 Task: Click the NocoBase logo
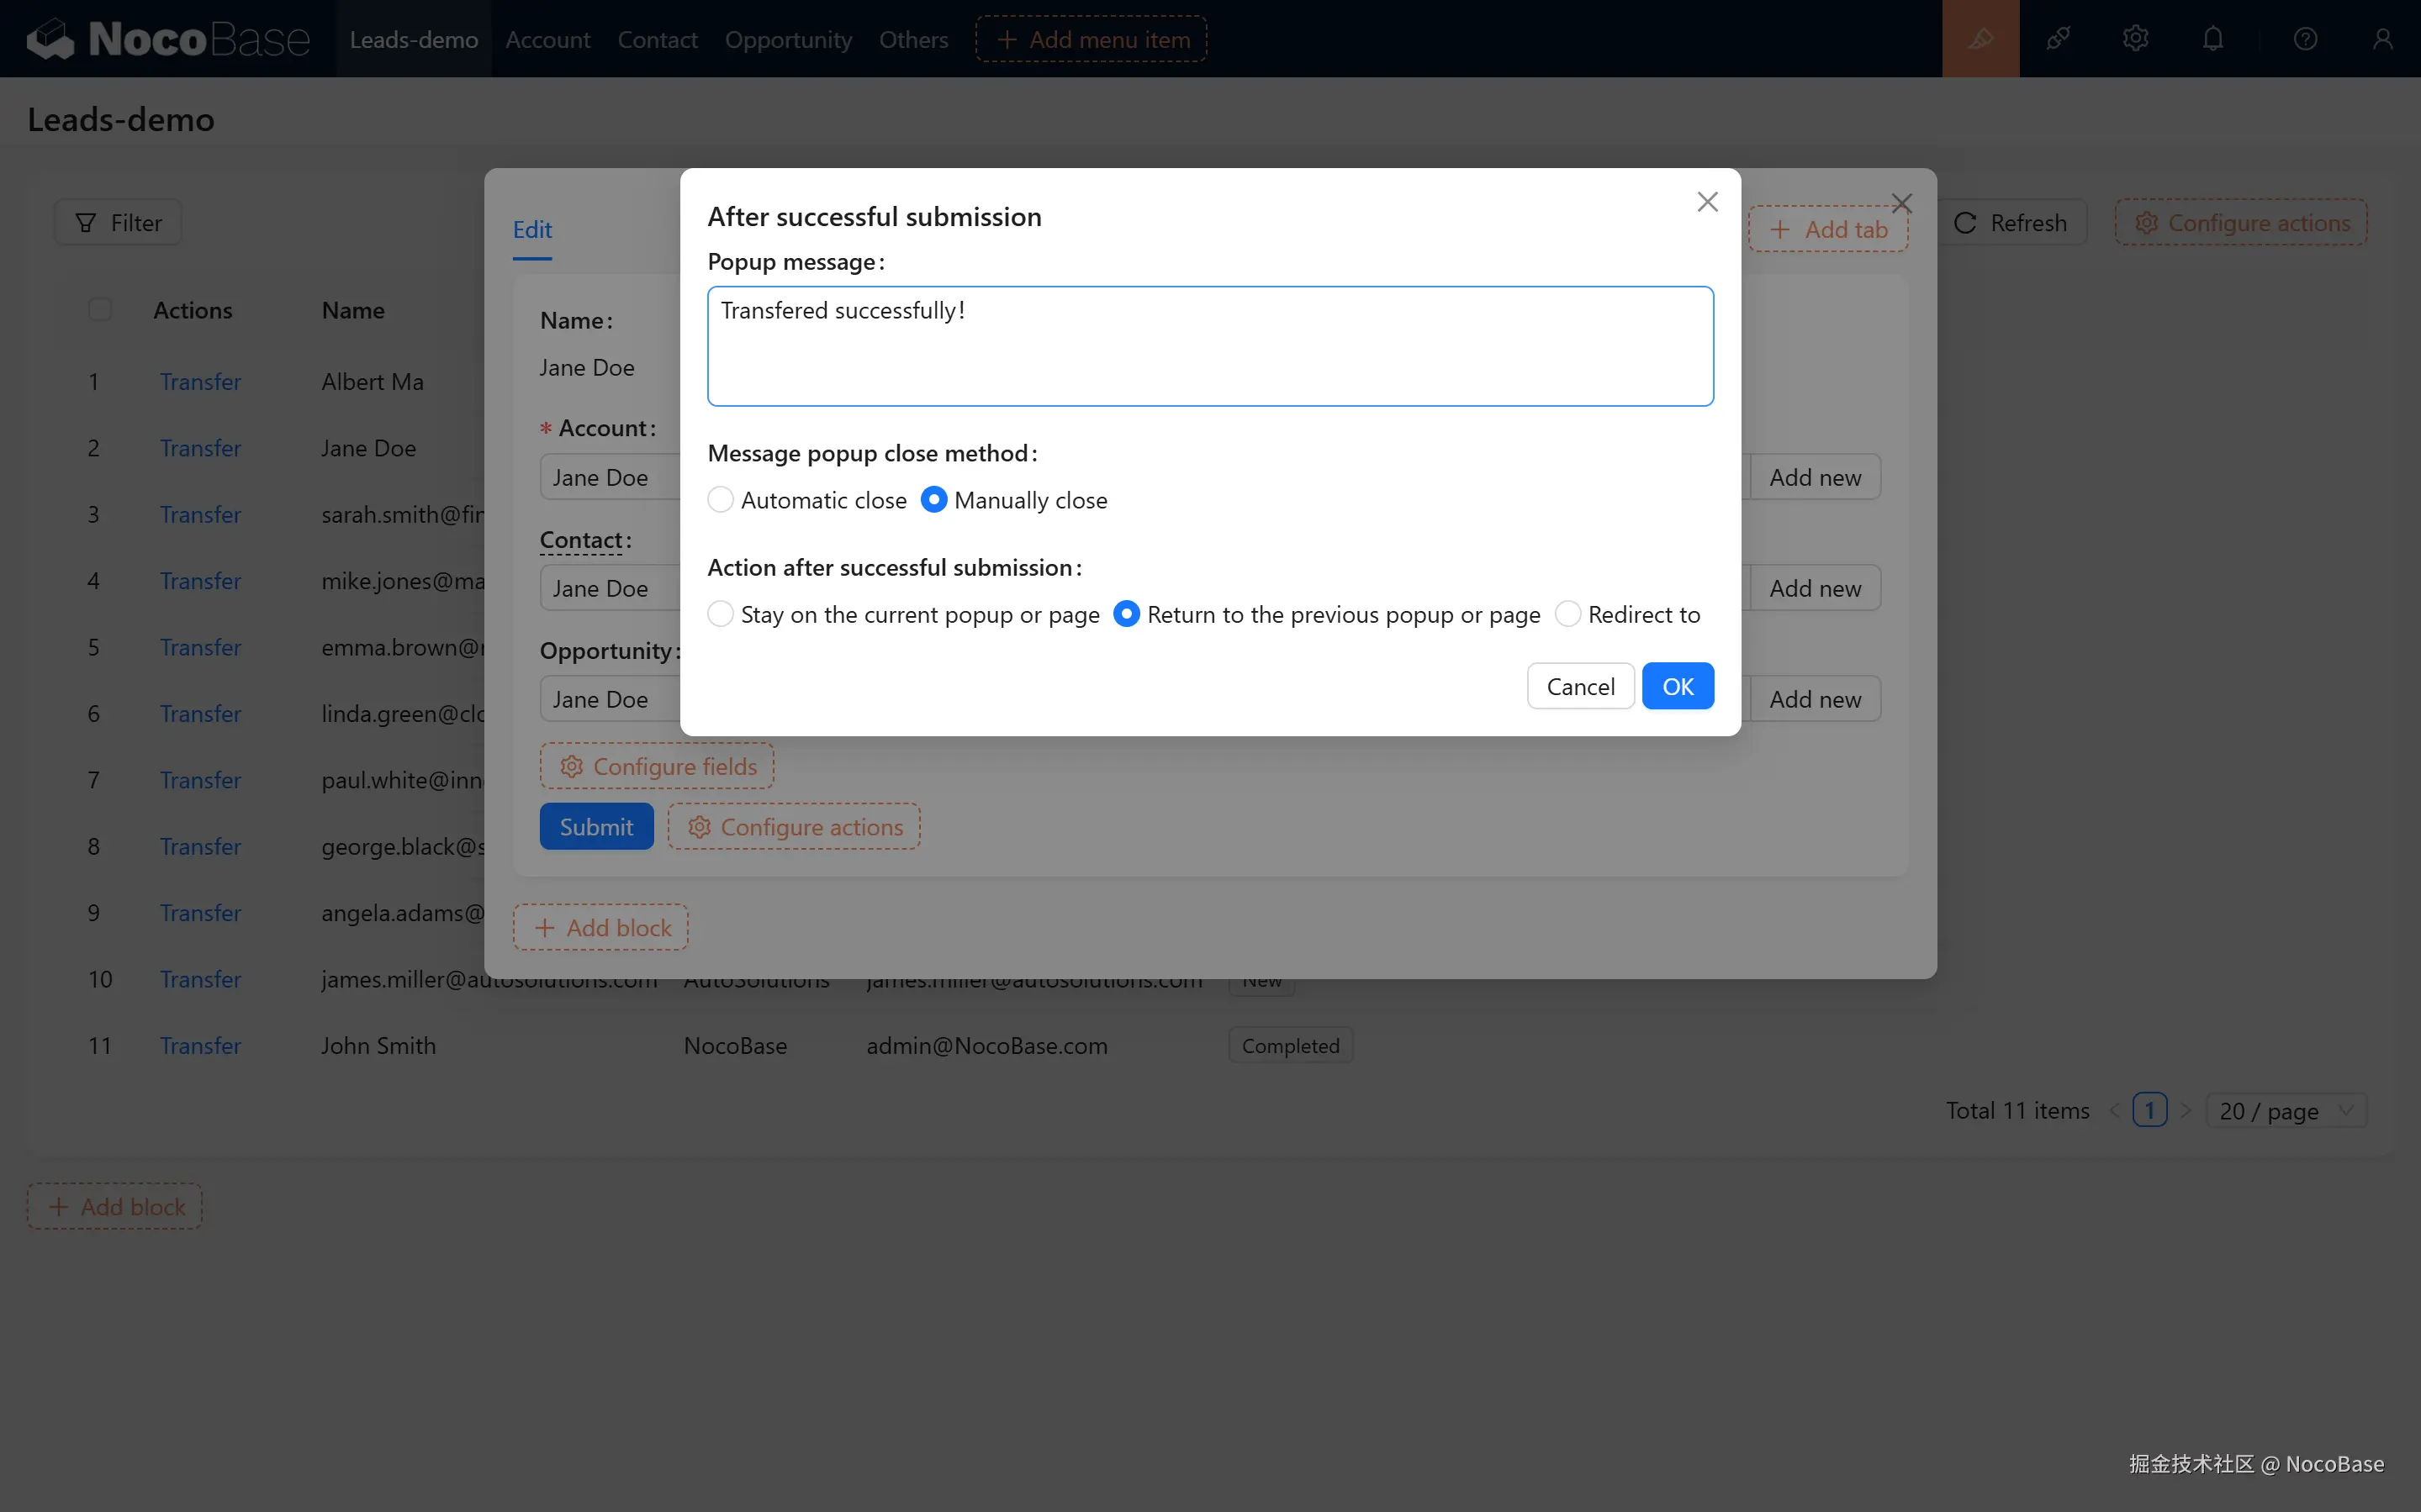168,39
